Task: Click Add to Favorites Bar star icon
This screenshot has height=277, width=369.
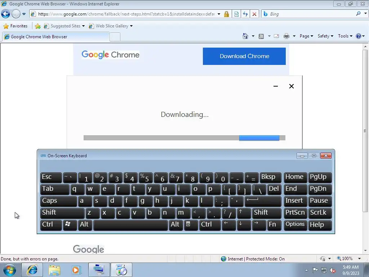Action: (37, 26)
